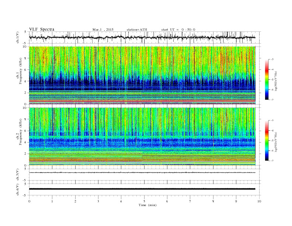Click the "ch.1(V)" waveform axis label
Image resolution: width=292 pixels, height=226 pixels.
click(18, 37)
